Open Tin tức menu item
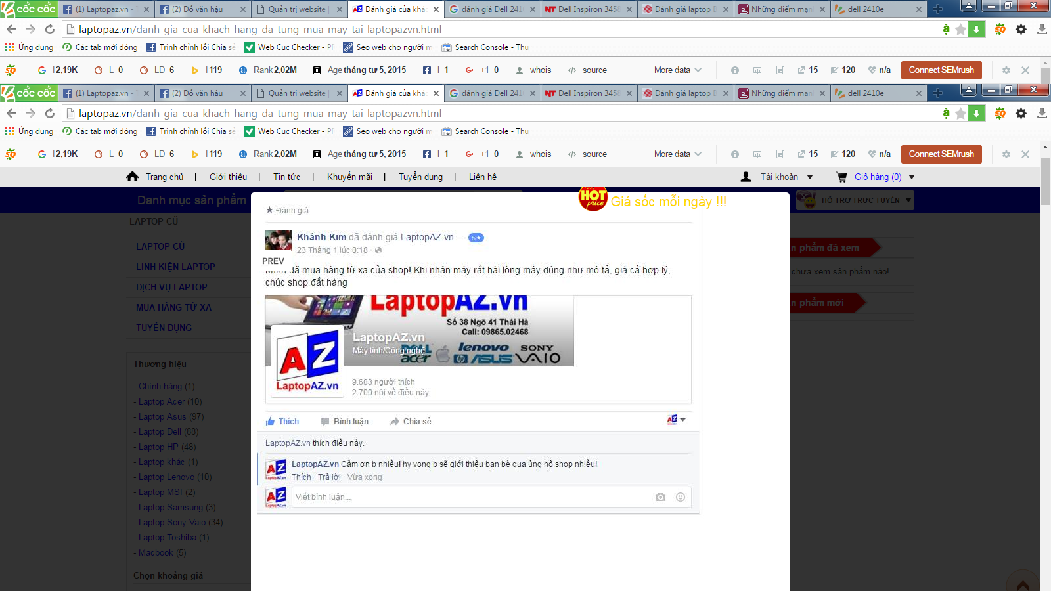This screenshot has width=1051, height=591. (x=286, y=177)
